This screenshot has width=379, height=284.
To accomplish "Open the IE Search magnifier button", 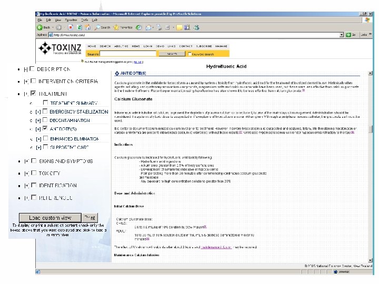I will [x=102, y=27].
